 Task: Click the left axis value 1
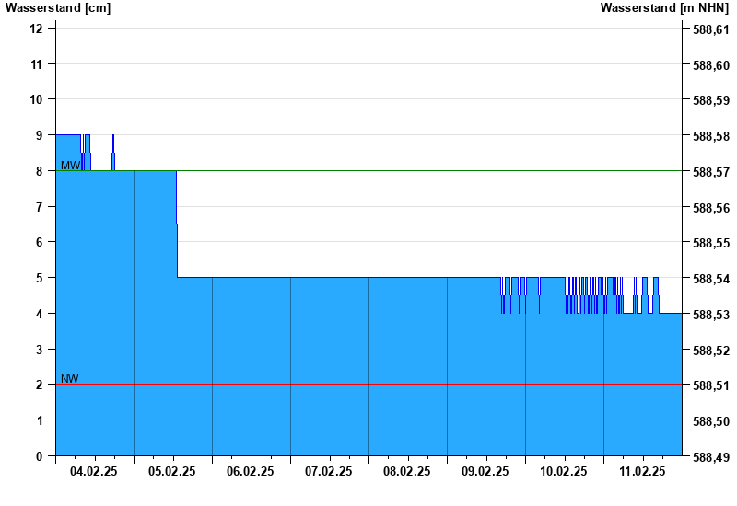pyautogui.click(x=39, y=420)
